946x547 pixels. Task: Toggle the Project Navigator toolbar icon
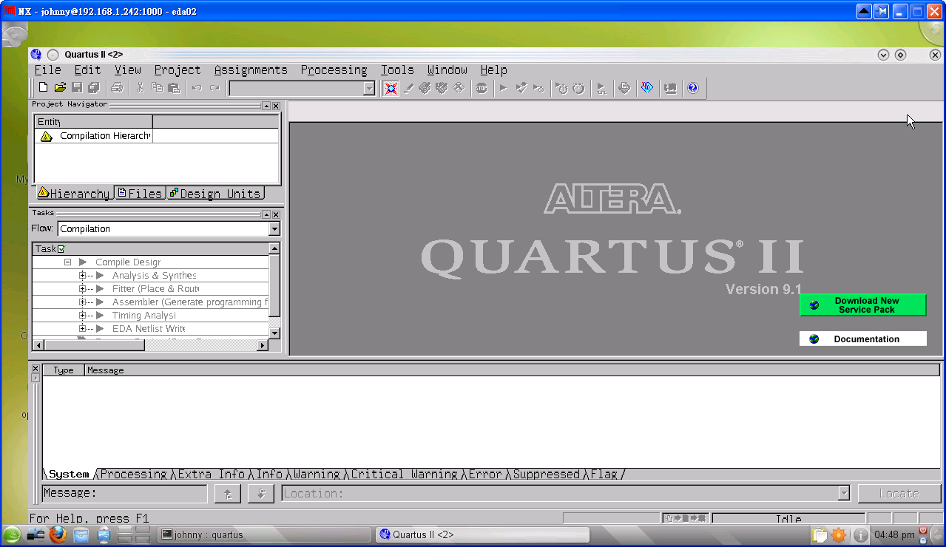(x=391, y=88)
